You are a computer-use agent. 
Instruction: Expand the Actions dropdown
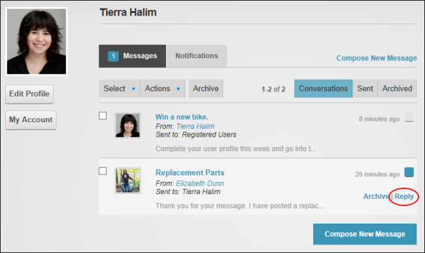pyautogui.click(x=163, y=88)
